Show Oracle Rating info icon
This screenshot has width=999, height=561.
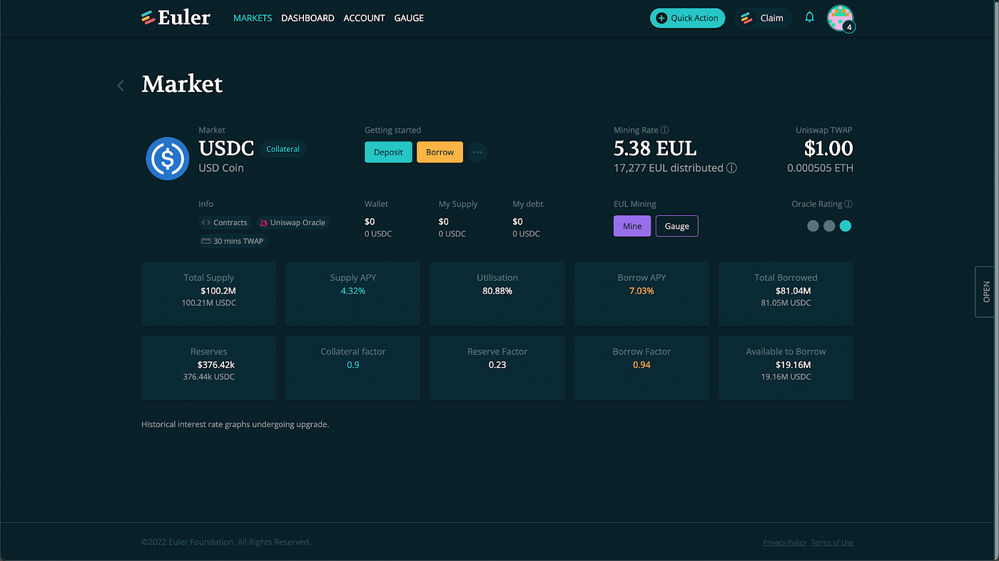click(x=848, y=204)
